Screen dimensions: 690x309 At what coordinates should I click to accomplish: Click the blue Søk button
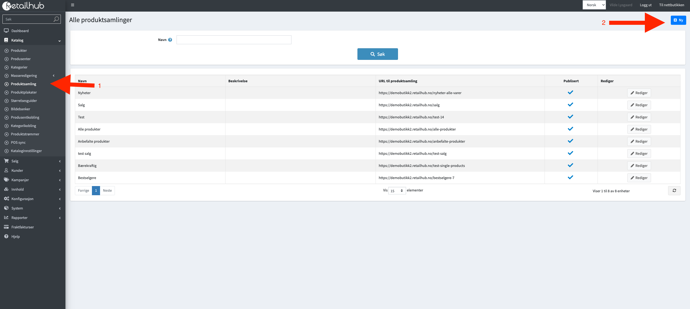point(377,54)
